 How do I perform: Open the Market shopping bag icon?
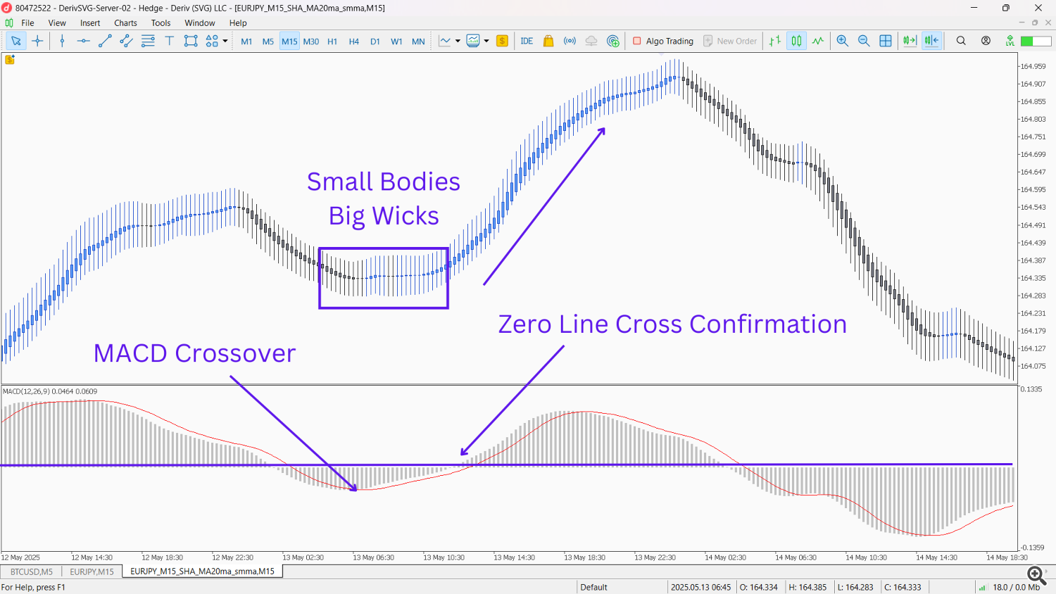[x=548, y=41]
